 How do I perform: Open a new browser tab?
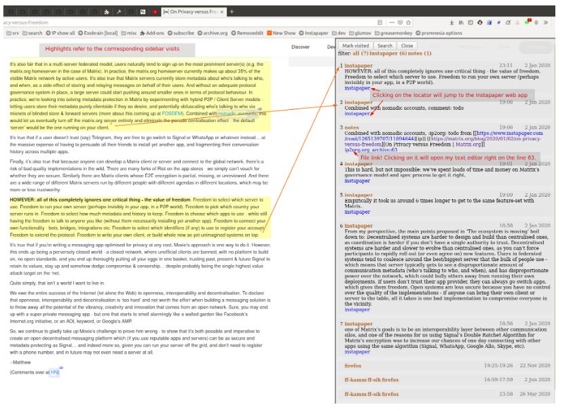tap(232, 12)
